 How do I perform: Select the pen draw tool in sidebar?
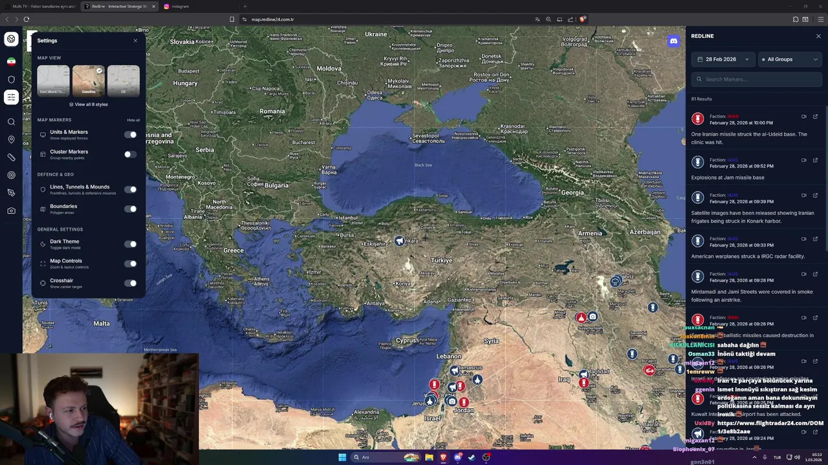pyautogui.click(x=11, y=193)
